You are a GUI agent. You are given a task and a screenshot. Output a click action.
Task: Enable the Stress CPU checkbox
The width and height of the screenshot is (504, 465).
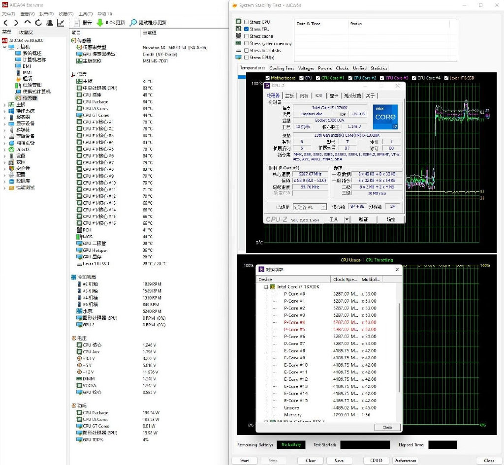(246, 22)
